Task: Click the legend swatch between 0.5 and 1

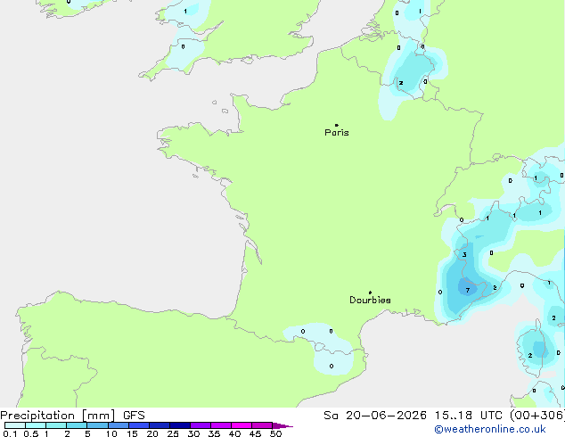Action: [x=36, y=425]
